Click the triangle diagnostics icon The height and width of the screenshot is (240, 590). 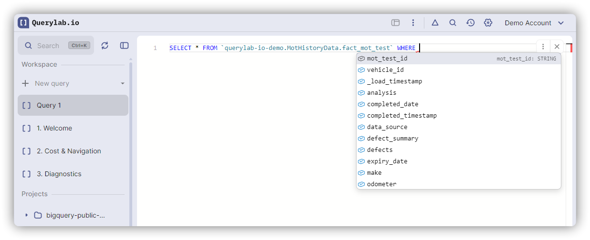tap(435, 22)
